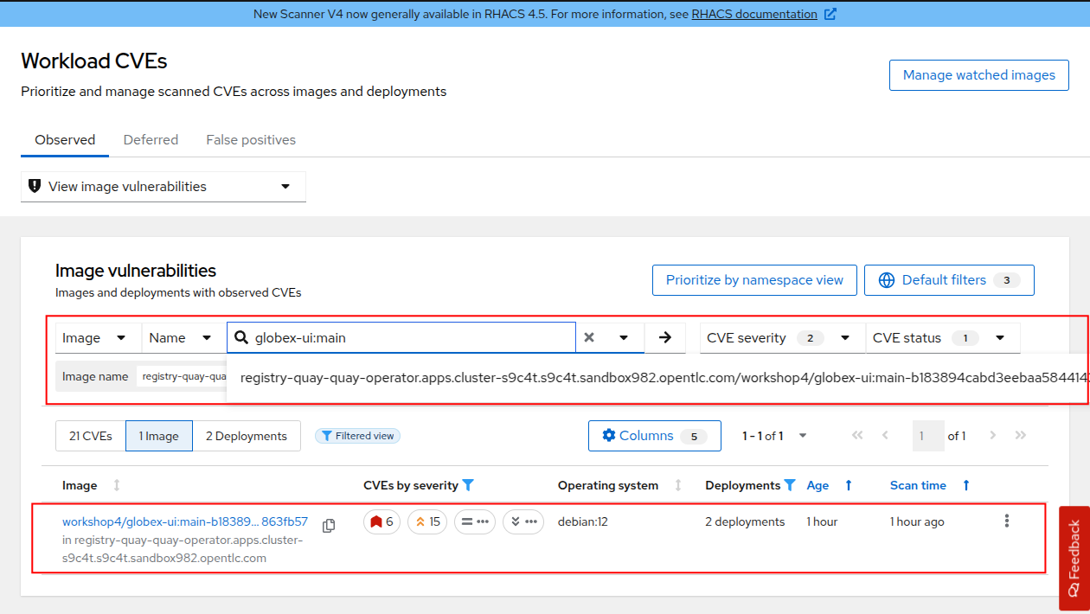This screenshot has height=614, width=1090.
Task: Open the False positives tab
Action: (x=251, y=139)
